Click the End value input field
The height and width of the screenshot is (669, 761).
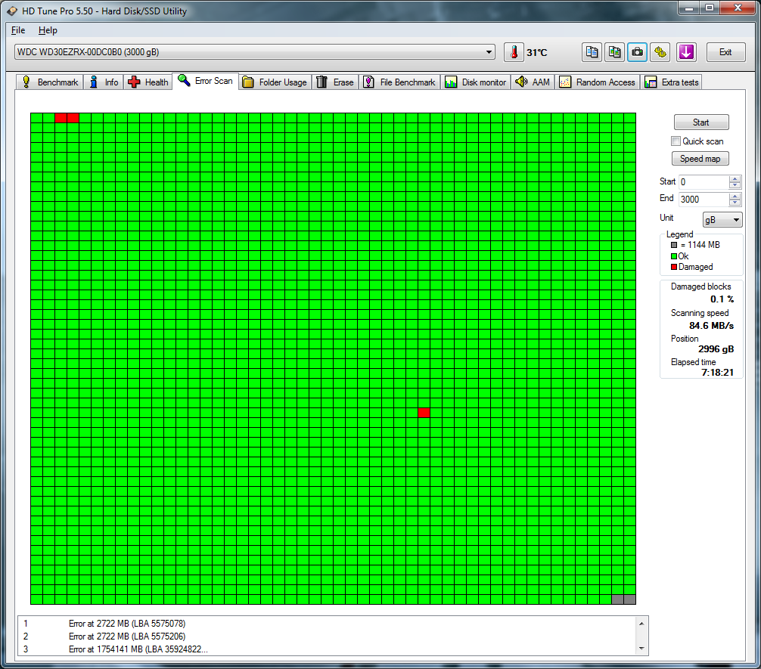[x=704, y=200]
